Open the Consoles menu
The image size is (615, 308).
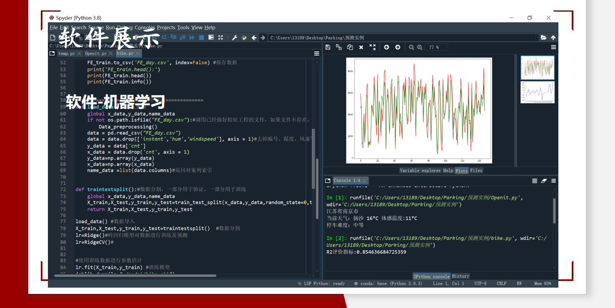click(x=144, y=27)
